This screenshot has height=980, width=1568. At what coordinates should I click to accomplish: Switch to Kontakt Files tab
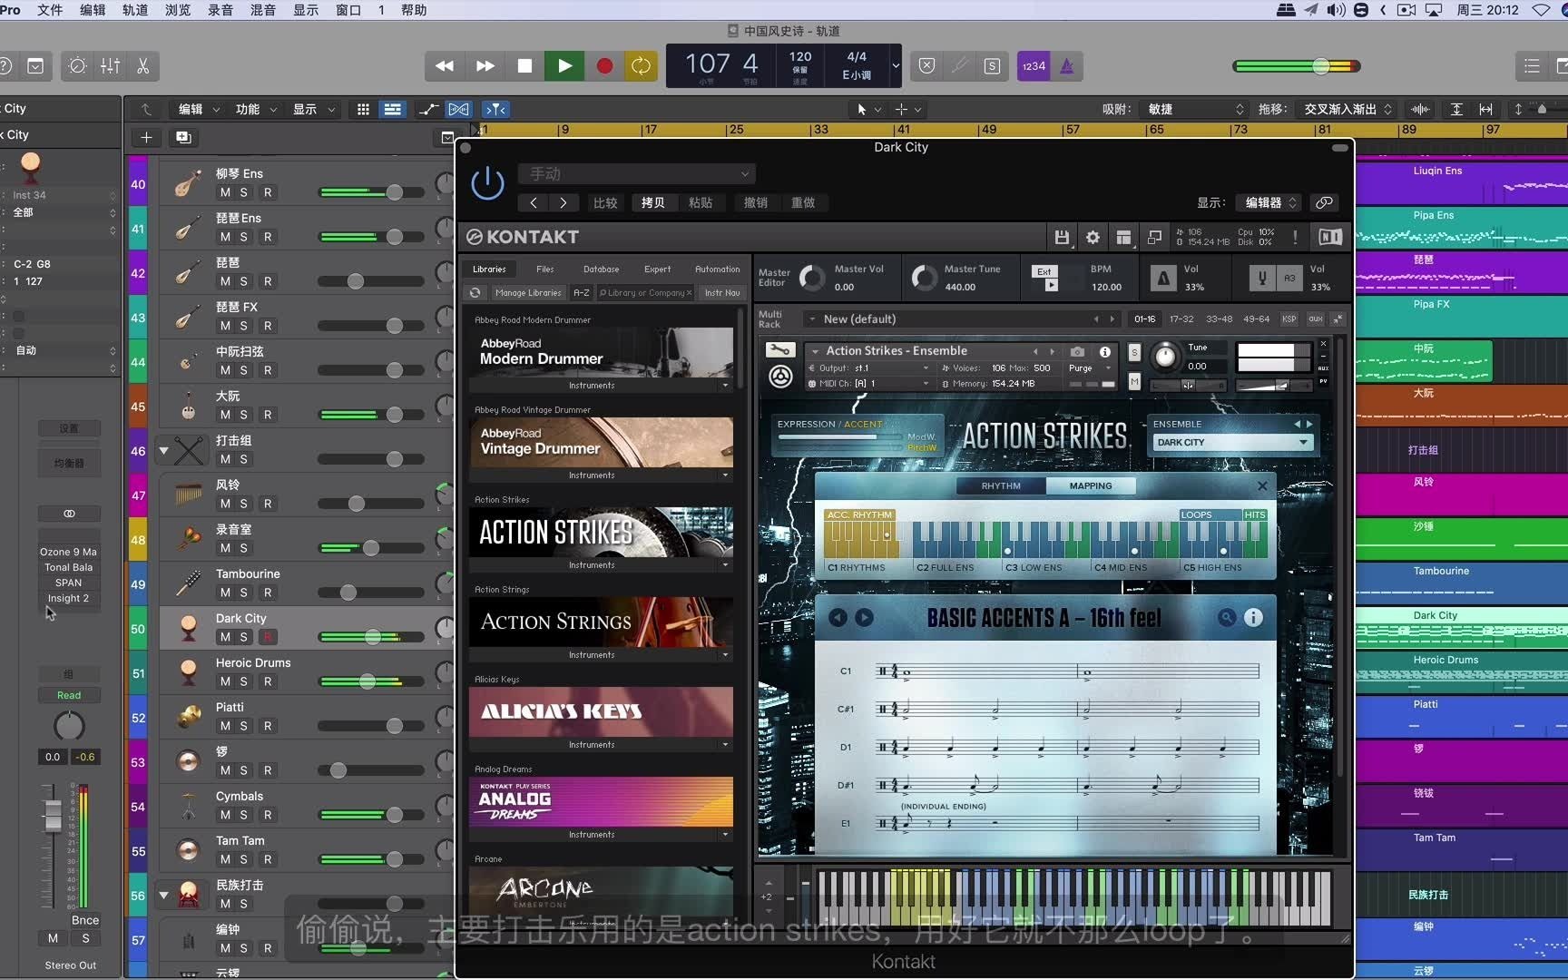[x=544, y=269]
